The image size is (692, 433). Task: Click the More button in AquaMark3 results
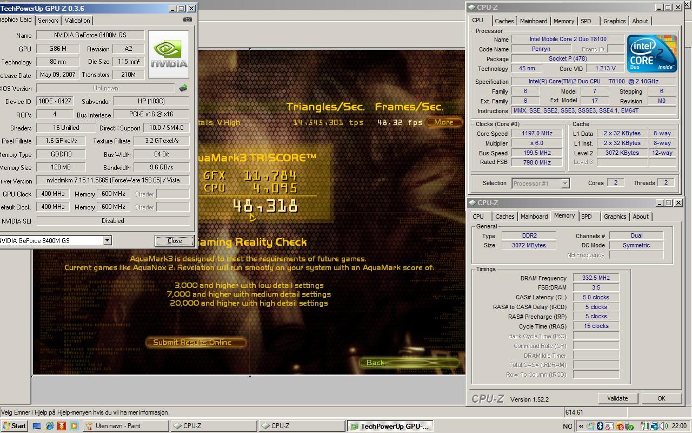click(443, 122)
